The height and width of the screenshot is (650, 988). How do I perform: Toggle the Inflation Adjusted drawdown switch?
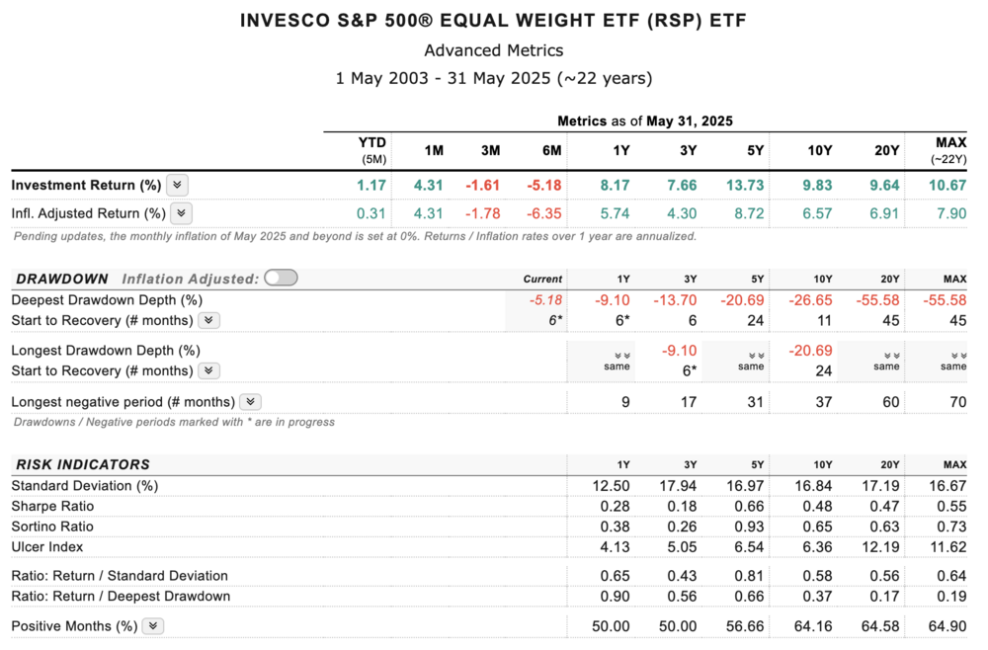[x=281, y=279]
